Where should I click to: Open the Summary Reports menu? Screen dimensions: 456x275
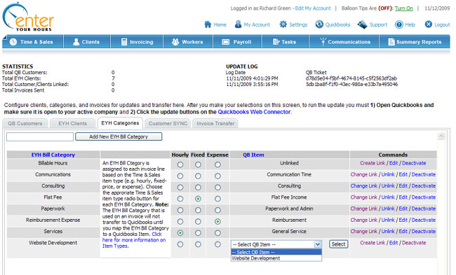(415, 42)
